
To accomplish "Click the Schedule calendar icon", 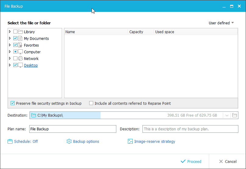I will (10, 141).
